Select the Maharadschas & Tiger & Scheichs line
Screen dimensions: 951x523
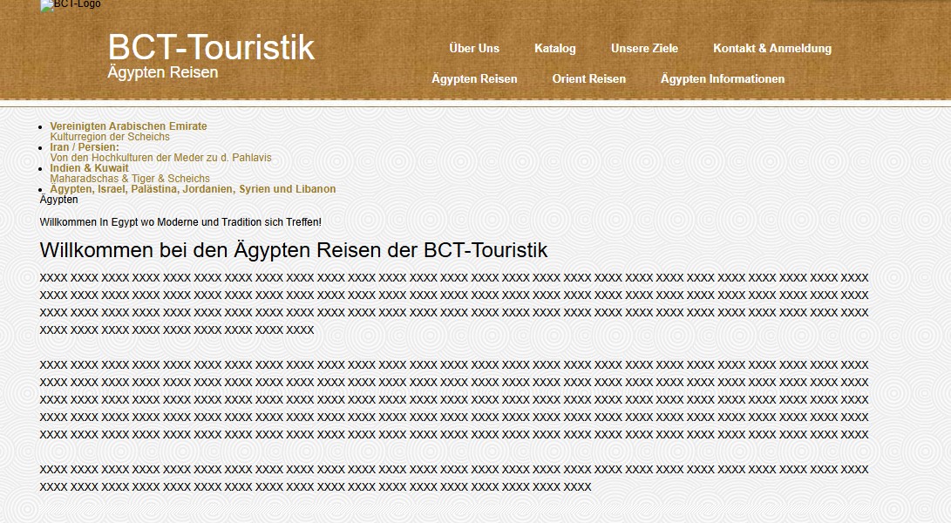(130, 179)
